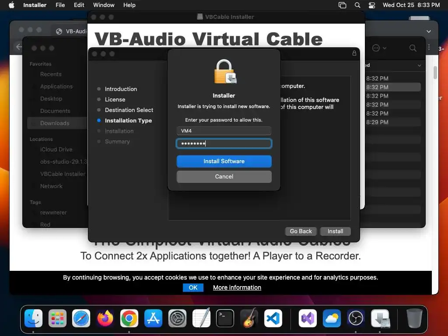Click the Stage Manager icon in the menu bar

(x=342, y=5)
